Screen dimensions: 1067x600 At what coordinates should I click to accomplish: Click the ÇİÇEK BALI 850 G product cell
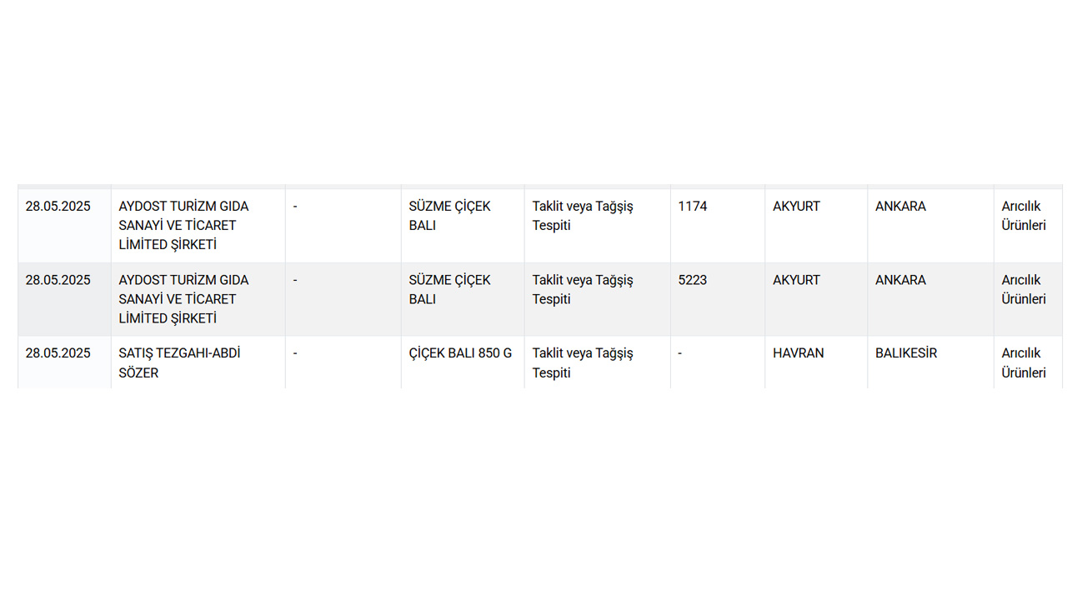(x=460, y=353)
